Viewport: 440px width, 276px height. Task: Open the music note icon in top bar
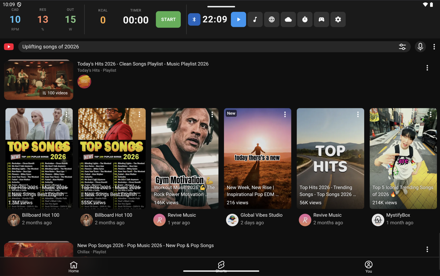click(x=255, y=19)
